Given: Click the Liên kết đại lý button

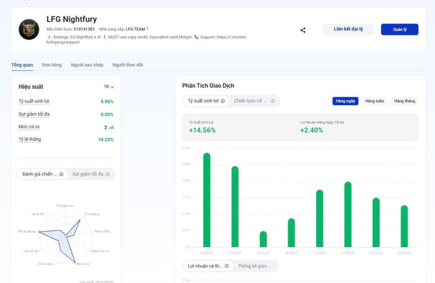Looking at the screenshot, I should point(348,29).
